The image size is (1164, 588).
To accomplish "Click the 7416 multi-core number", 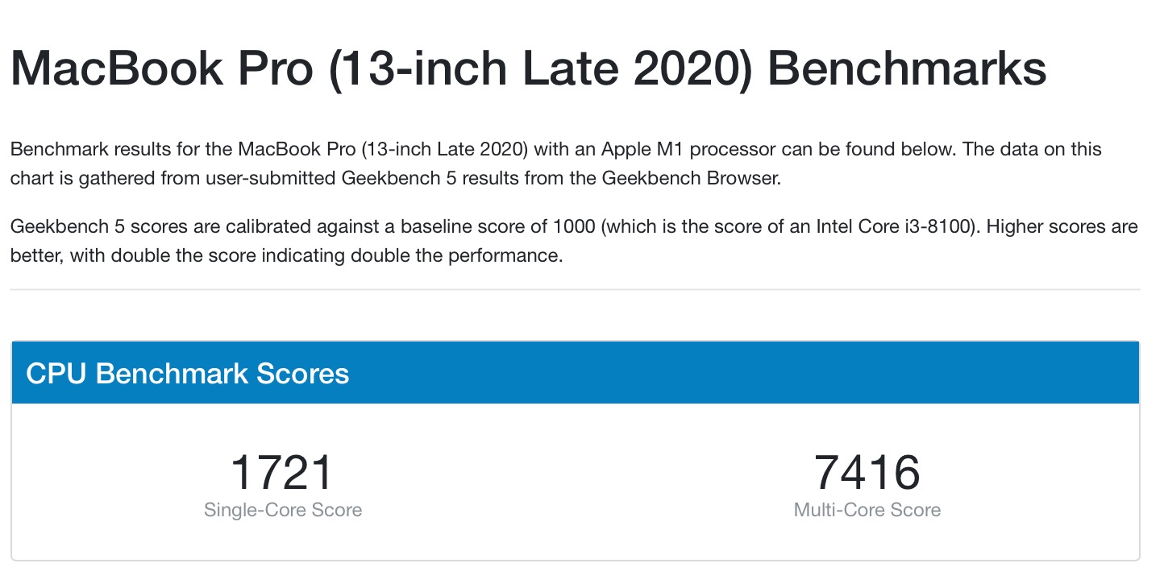I will [867, 473].
